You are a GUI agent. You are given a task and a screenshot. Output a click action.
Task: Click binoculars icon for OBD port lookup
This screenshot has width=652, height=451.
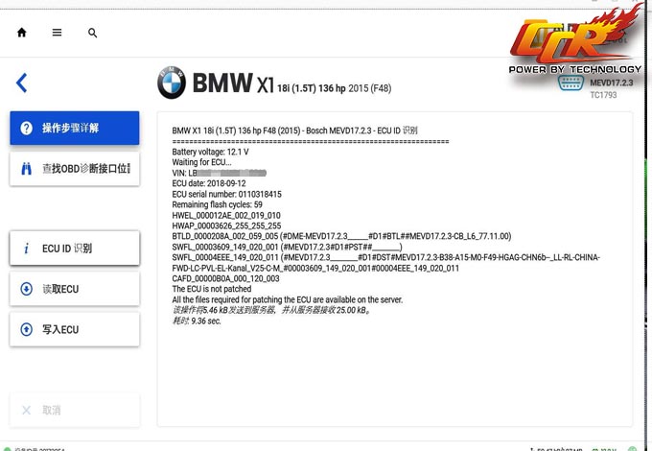click(x=26, y=169)
